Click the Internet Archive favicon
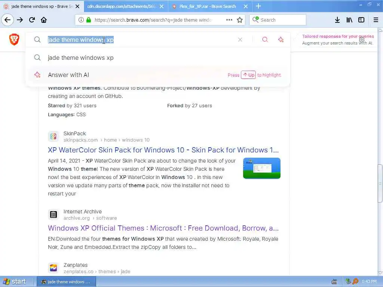 [53, 215]
